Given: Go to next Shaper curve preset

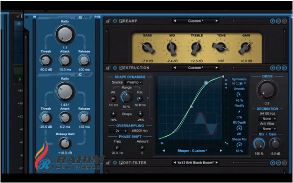Looking at the screenshot, I should click(x=221, y=150).
